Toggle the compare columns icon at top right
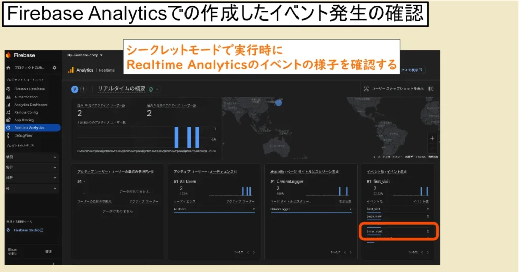The width and height of the screenshot is (519, 272). coord(431,89)
